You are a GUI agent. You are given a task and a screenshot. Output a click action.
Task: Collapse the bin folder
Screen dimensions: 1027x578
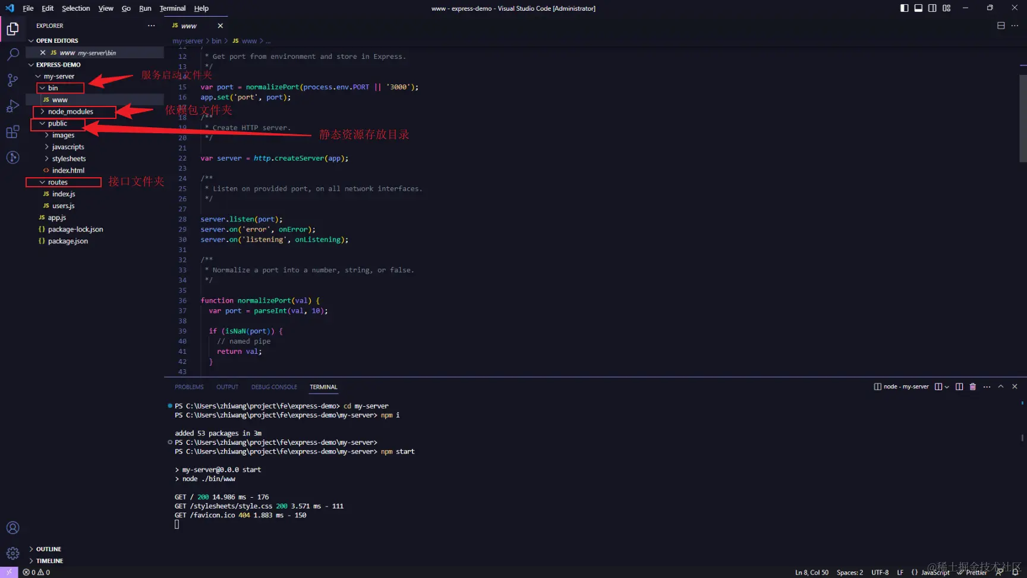point(53,88)
